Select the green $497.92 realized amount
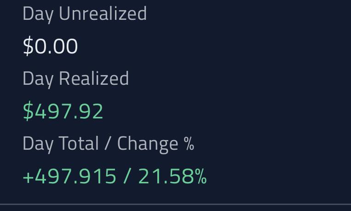 tap(63, 111)
